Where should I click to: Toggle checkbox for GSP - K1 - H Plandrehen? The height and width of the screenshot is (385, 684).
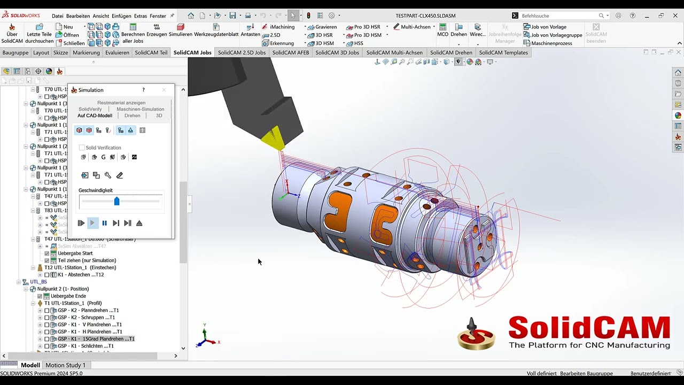tap(46, 332)
